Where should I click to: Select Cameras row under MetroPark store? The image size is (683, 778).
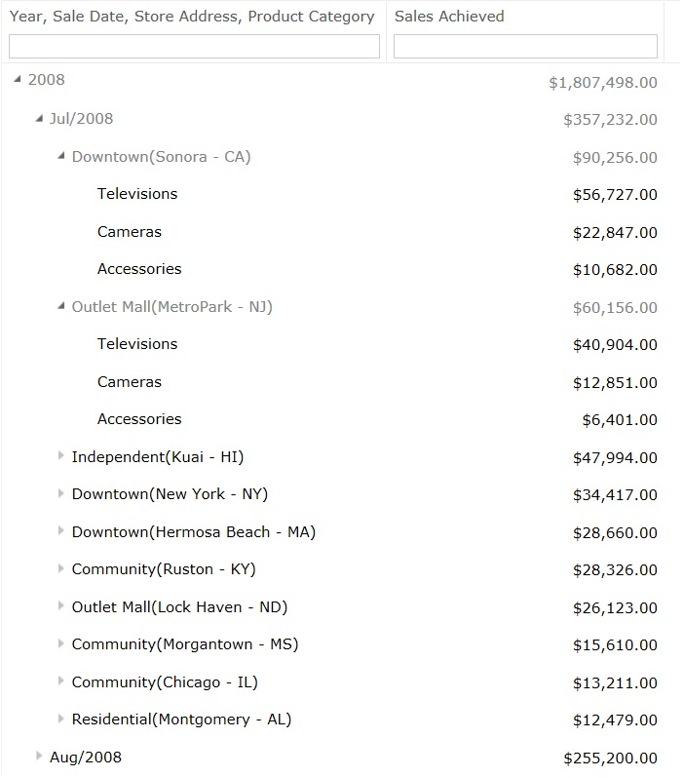[x=333, y=382]
